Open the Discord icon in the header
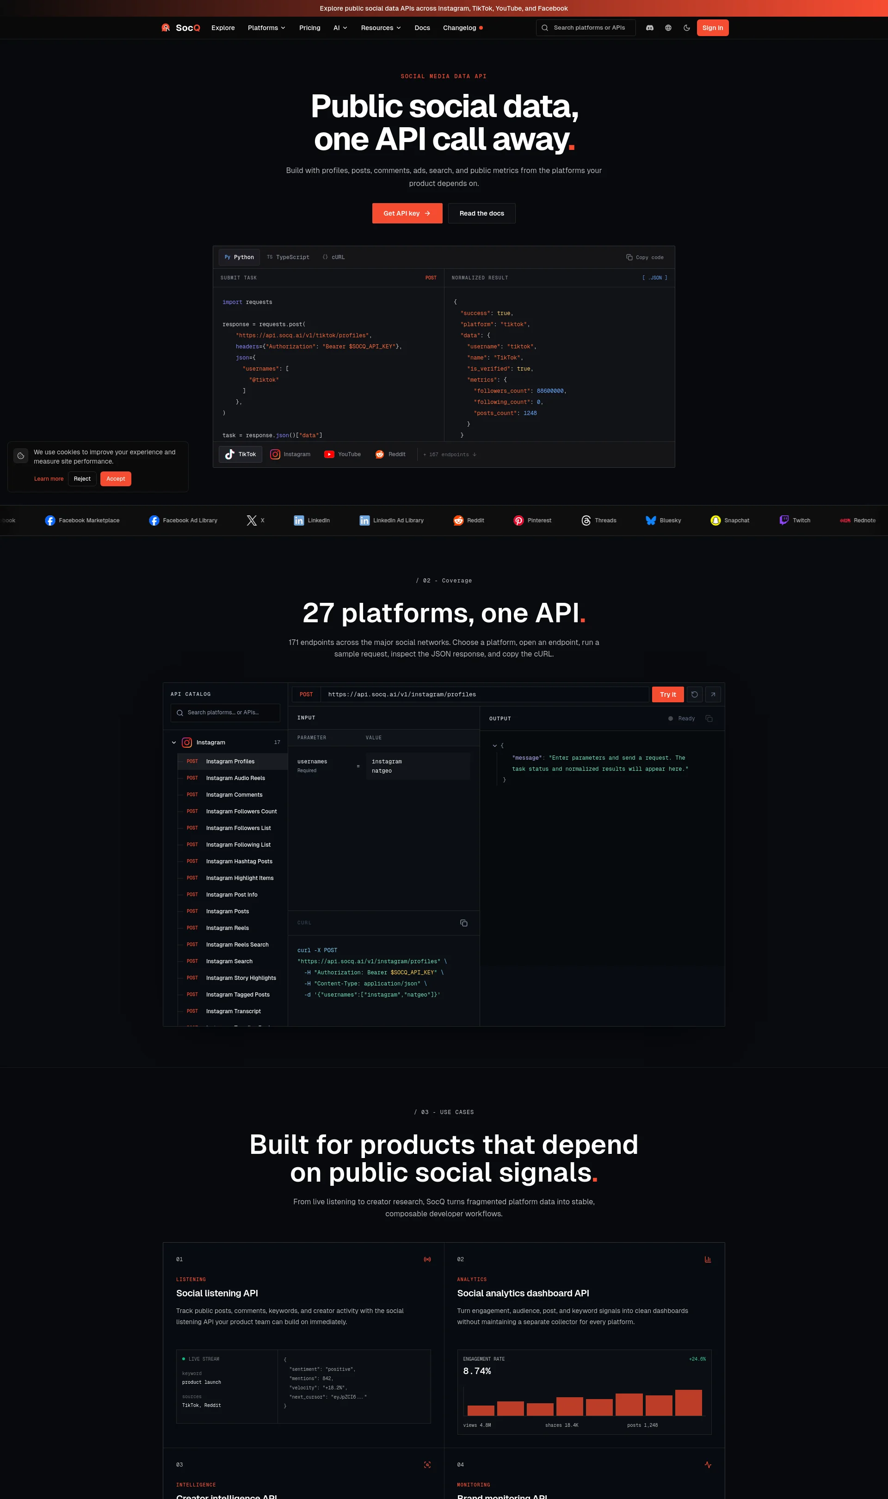Screen dimensions: 888x1499 click(649, 27)
